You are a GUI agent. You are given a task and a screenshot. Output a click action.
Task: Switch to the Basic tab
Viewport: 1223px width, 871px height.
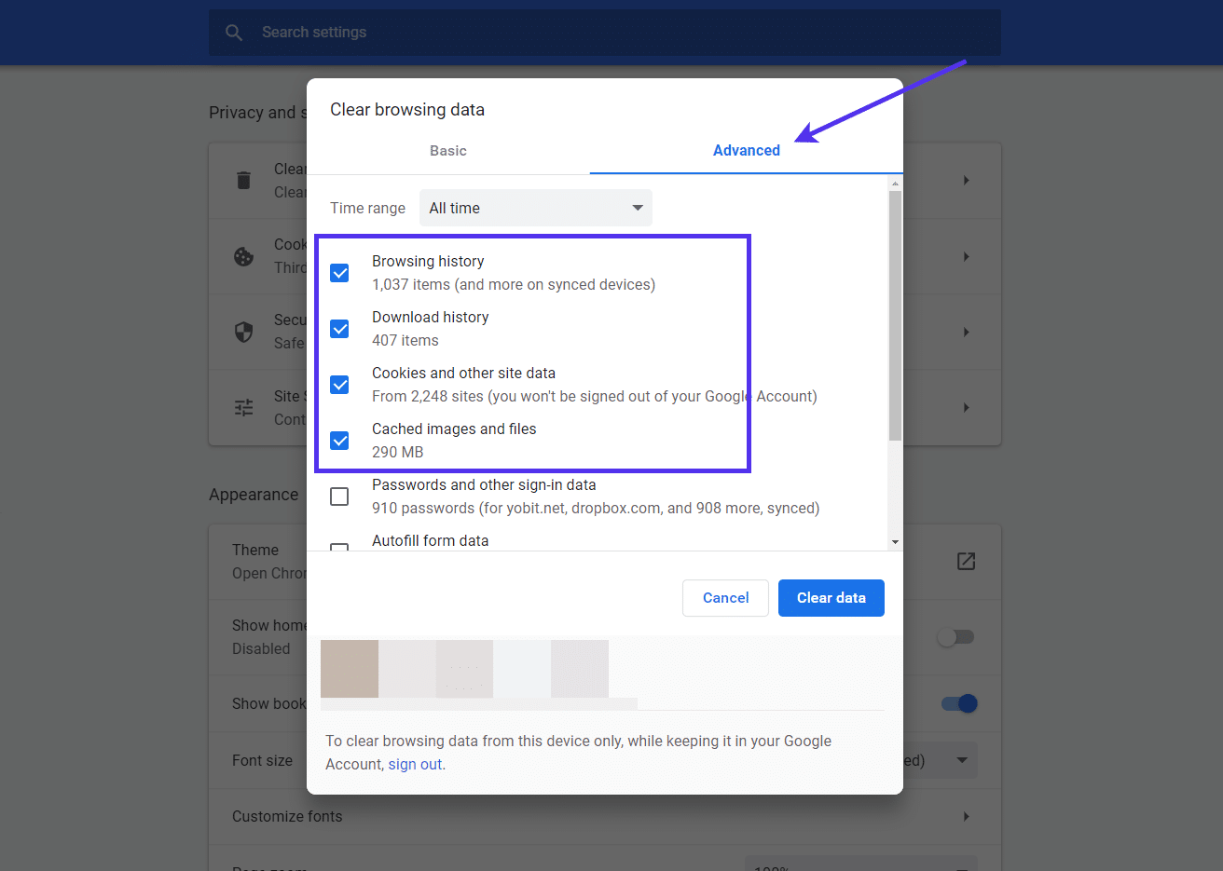click(x=448, y=150)
